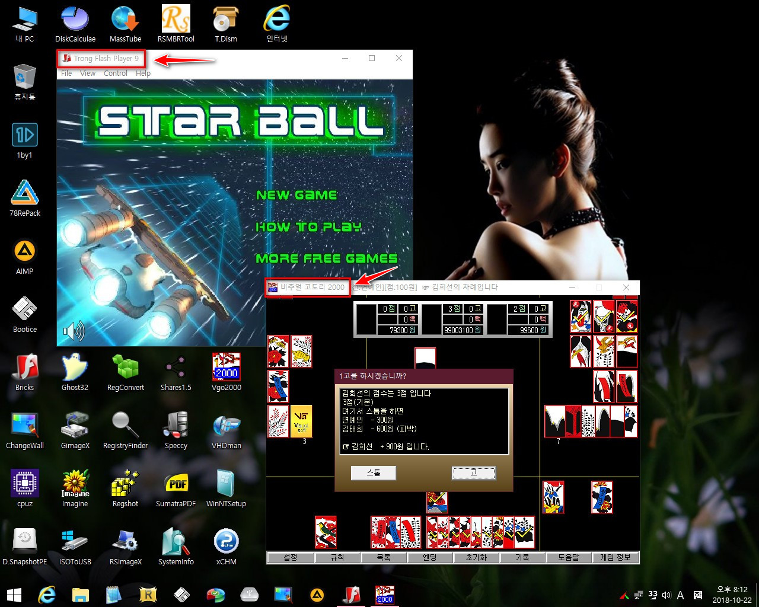759x607 pixels.
Task: Select the bird card in player's hand
Action: [x=326, y=532]
